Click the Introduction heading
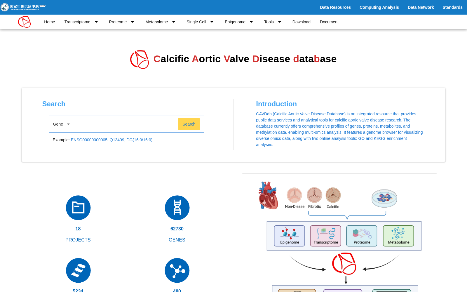The image size is (467, 292). pos(276,104)
